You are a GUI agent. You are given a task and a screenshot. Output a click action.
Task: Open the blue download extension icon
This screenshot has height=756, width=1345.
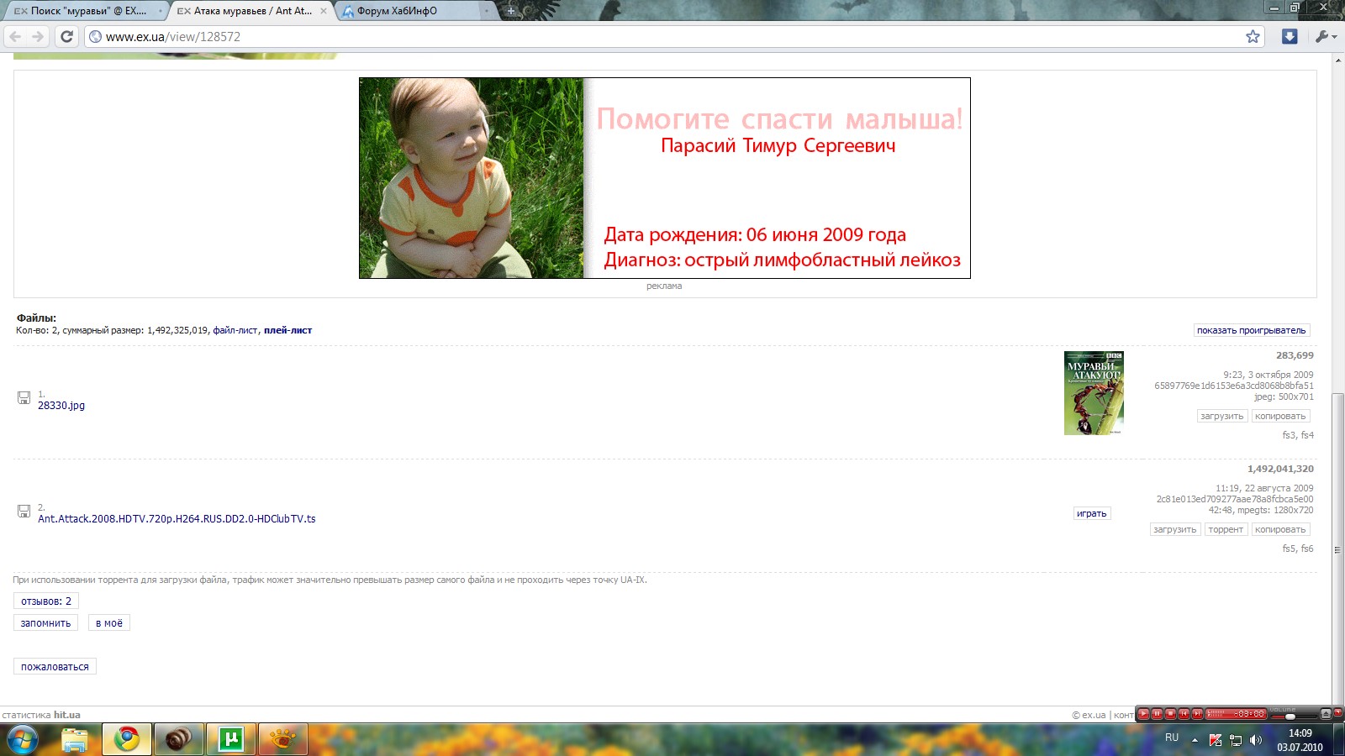click(1290, 36)
